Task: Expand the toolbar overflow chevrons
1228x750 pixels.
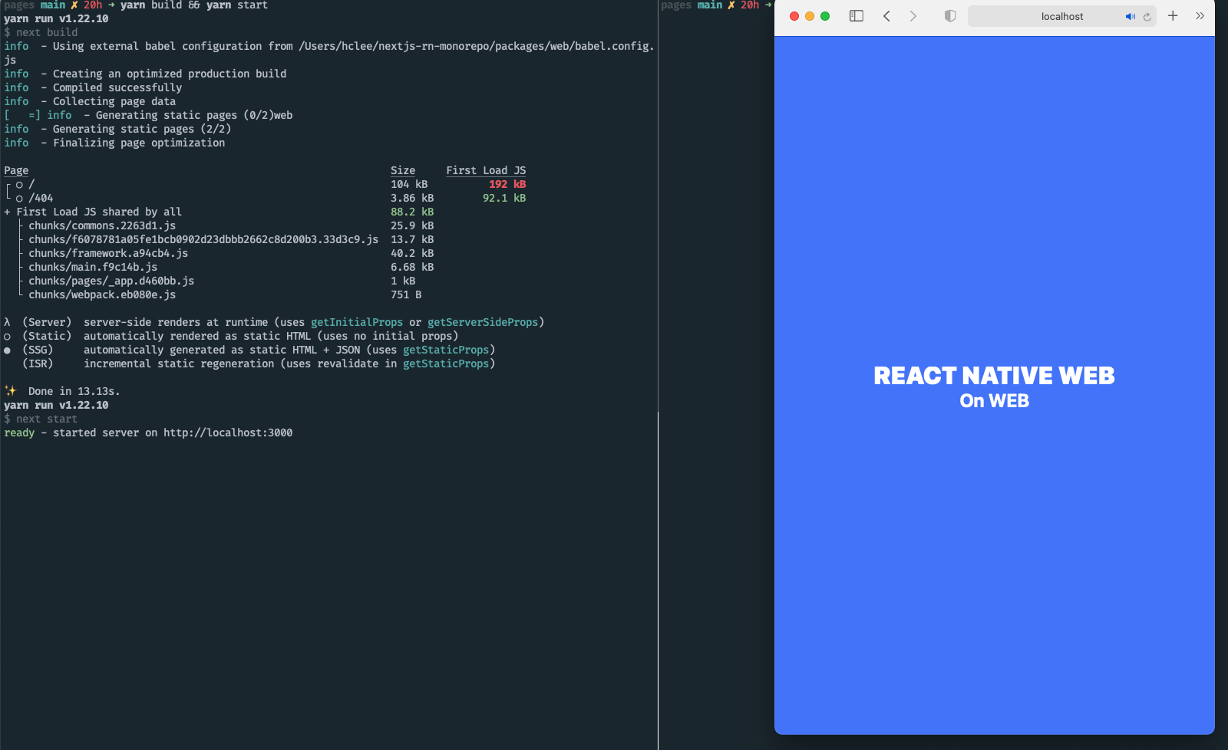Action: point(1200,16)
